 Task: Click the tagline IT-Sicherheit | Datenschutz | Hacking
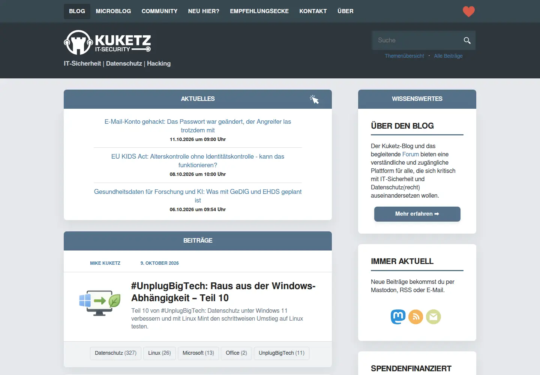[x=117, y=63]
